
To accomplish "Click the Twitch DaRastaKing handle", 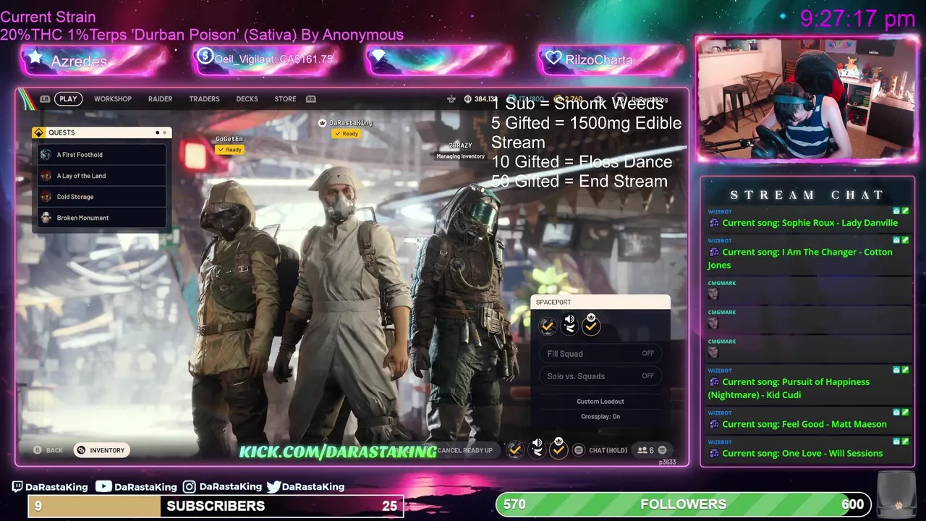I will pyautogui.click(x=50, y=487).
